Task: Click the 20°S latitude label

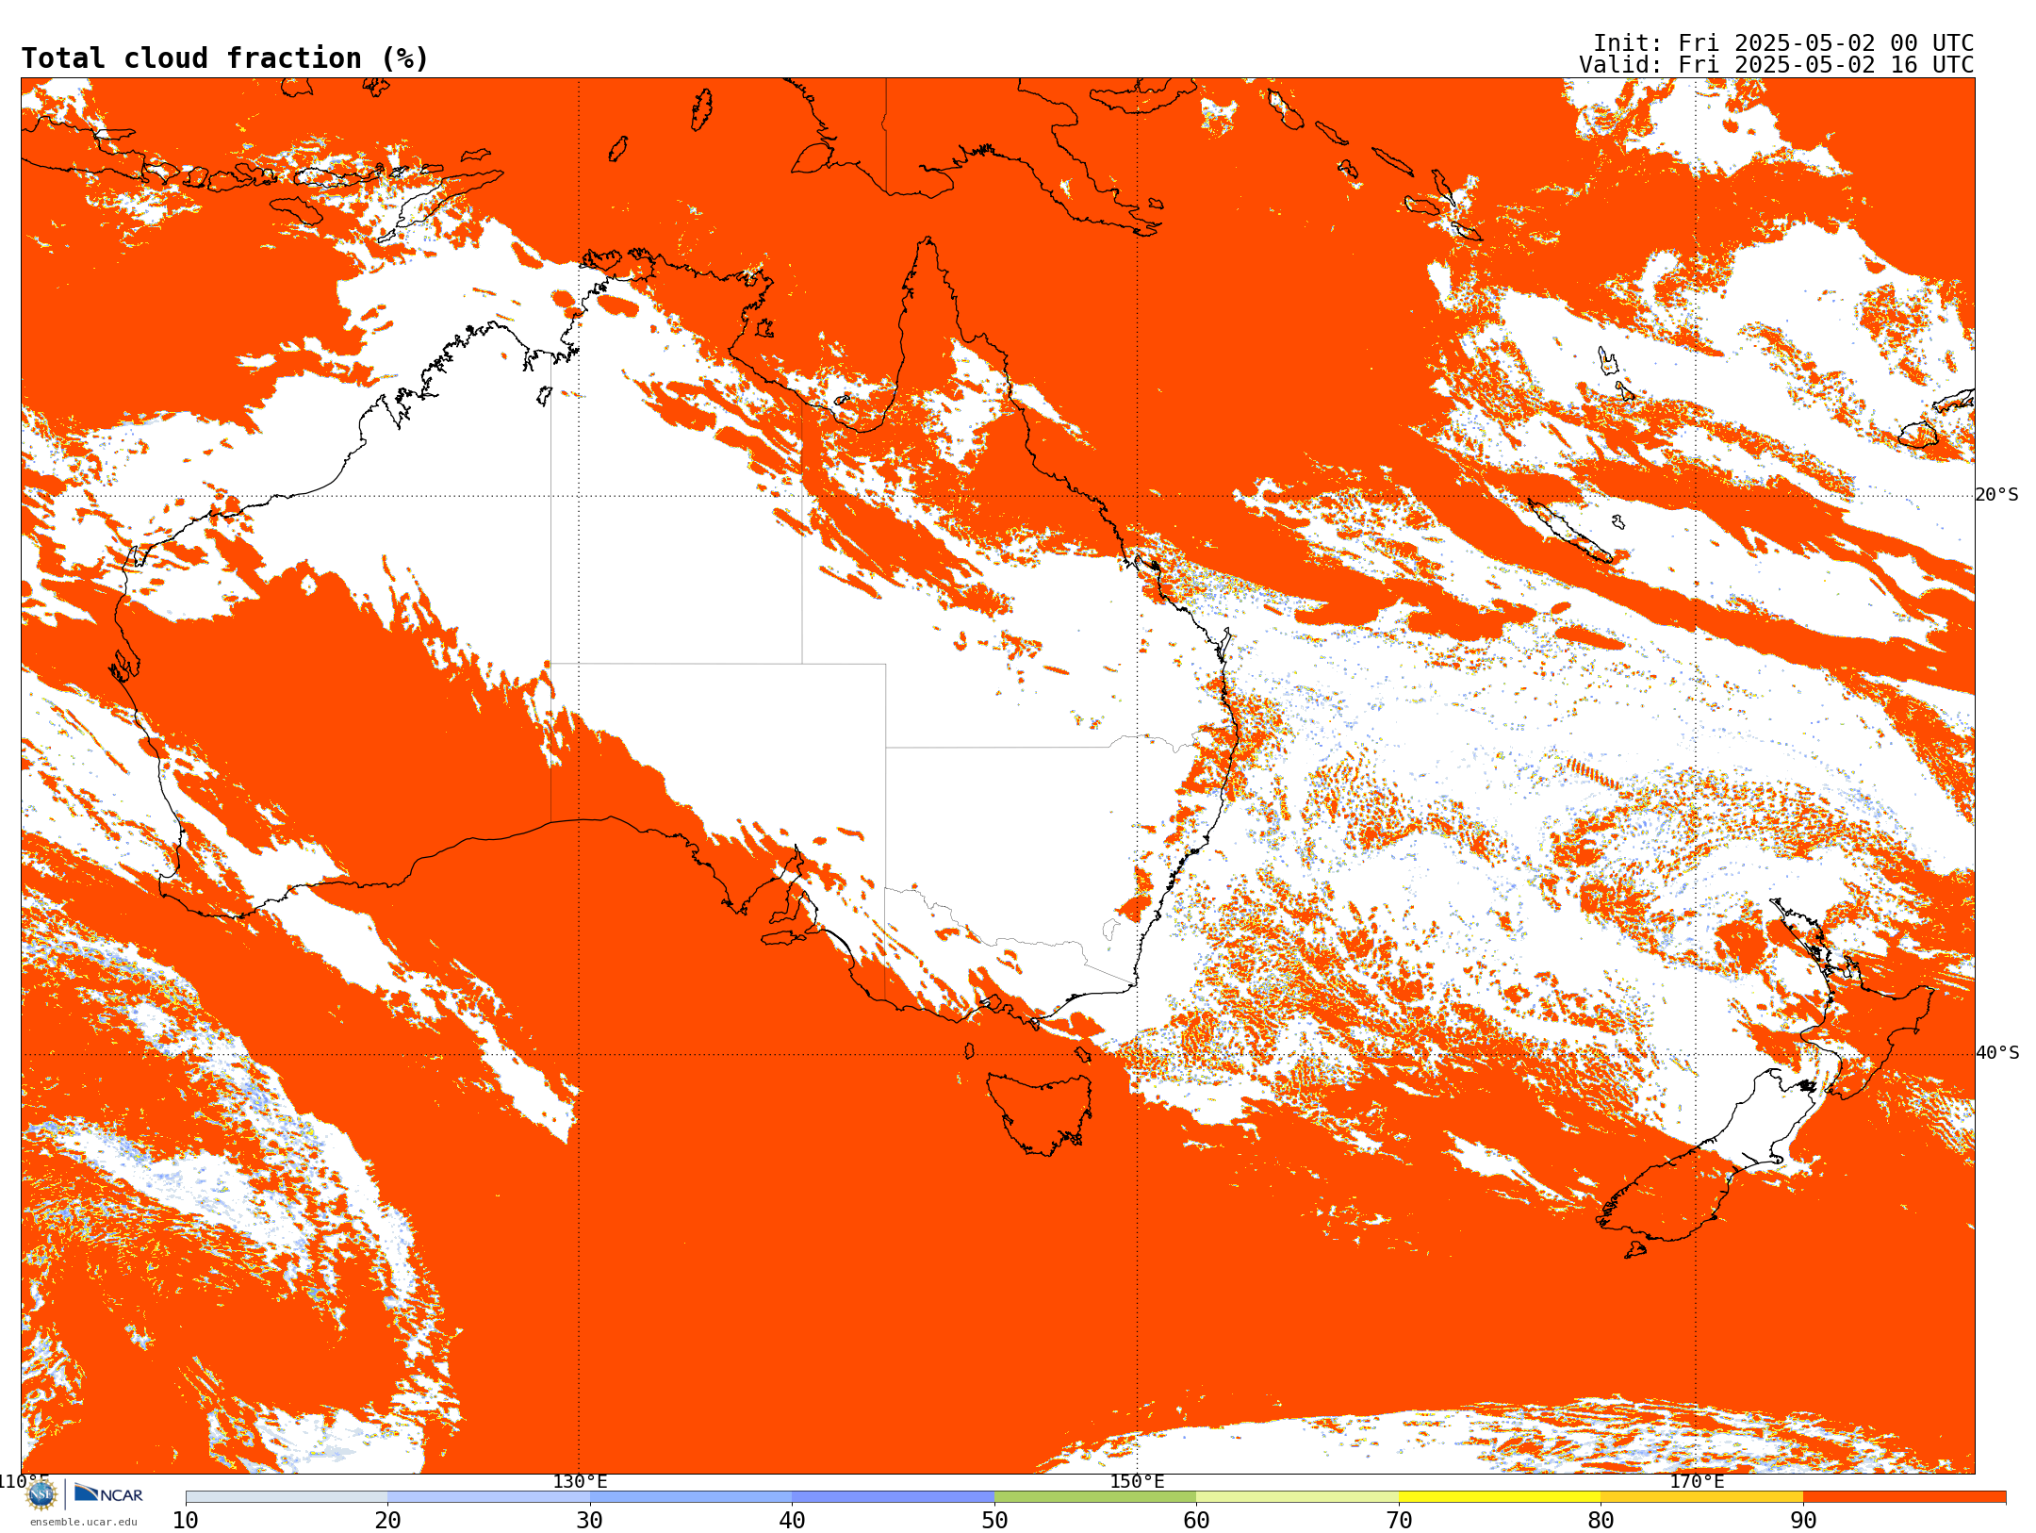Action: [x=1997, y=495]
